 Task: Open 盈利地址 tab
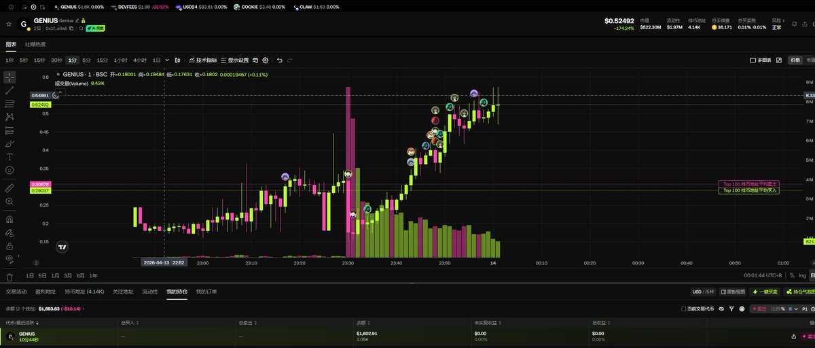[46, 292]
